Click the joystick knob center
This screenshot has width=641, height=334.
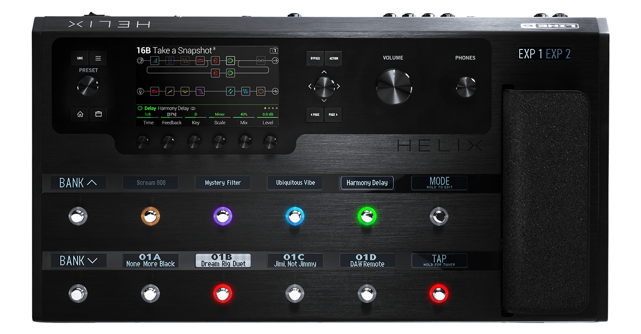point(324,86)
